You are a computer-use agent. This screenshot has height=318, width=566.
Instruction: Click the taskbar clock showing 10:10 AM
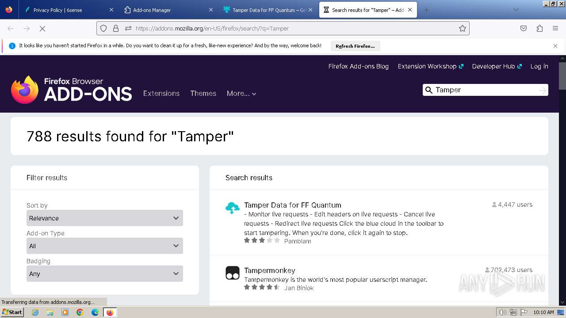(x=543, y=312)
